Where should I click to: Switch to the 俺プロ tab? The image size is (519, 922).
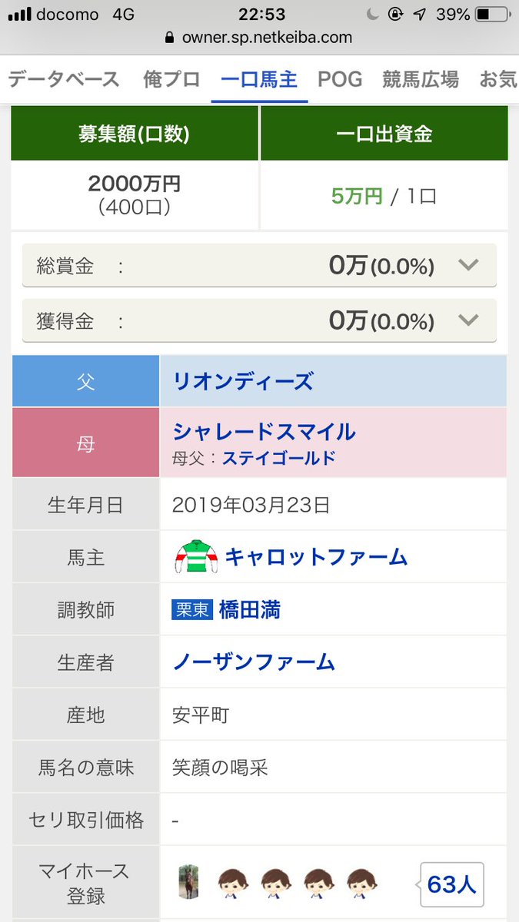point(171,78)
